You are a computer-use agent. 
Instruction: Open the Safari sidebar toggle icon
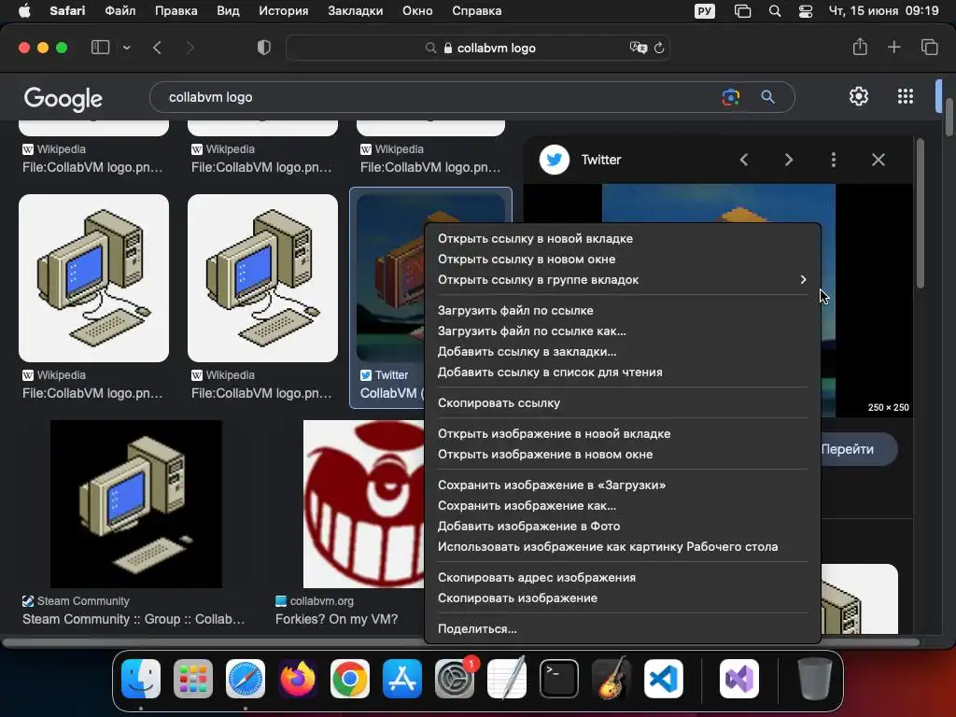[x=100, y=48]
